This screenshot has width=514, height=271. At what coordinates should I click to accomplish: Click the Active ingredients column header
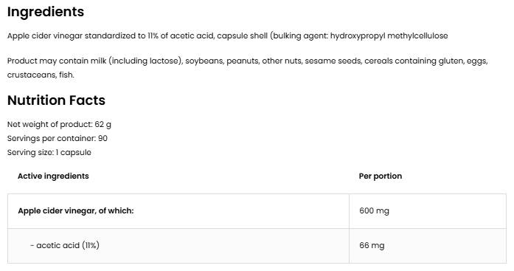pos(53,176)
